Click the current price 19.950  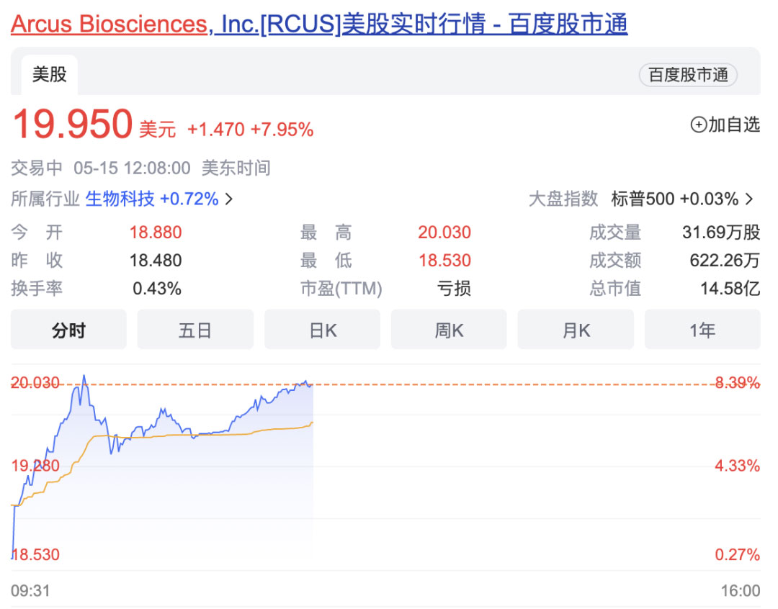click(x=73, y=125)
